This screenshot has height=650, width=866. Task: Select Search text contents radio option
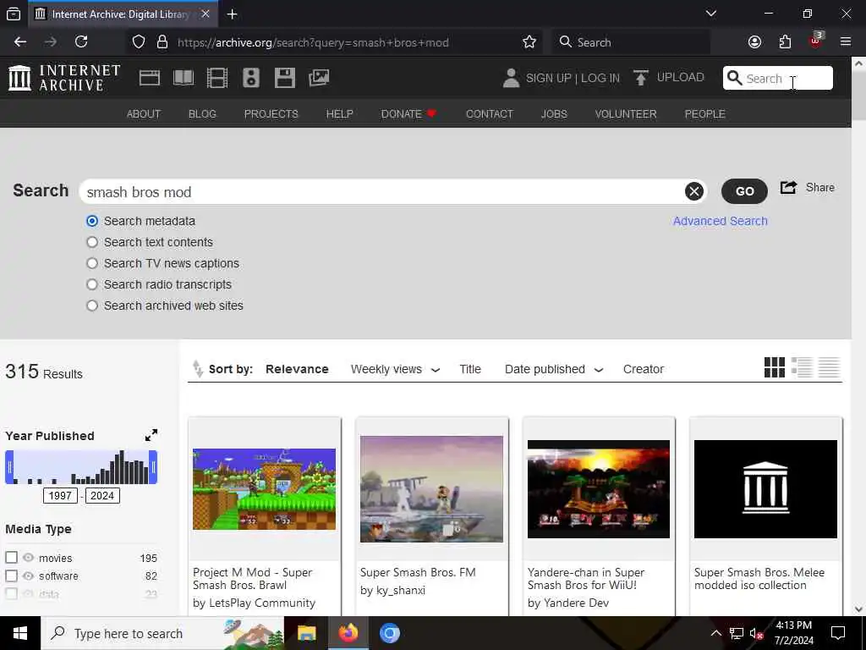point(92,242)
